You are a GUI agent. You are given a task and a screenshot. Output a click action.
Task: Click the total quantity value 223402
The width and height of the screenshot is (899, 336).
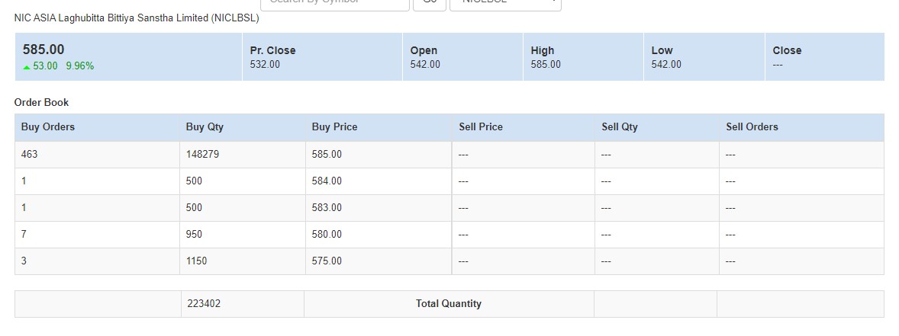click(204, 304)
